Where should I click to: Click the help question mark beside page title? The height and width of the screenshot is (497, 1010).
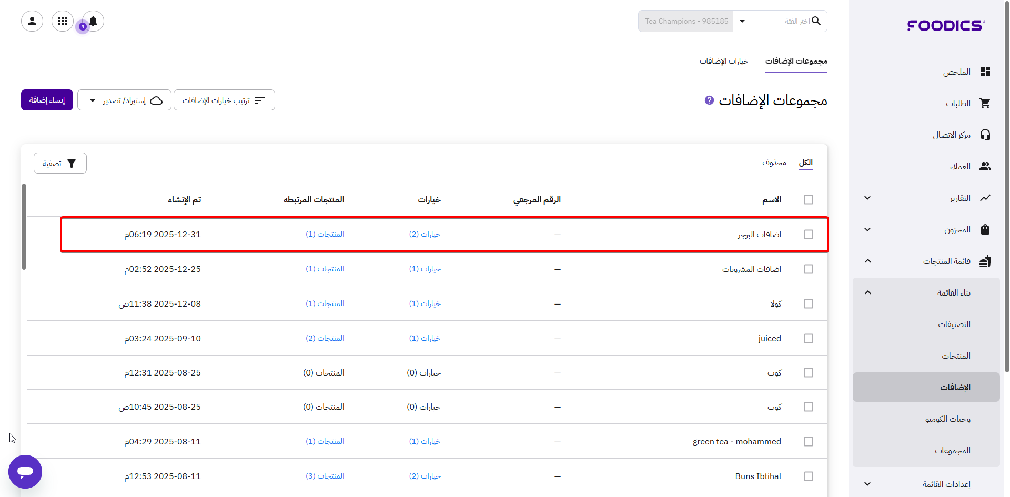709,100
